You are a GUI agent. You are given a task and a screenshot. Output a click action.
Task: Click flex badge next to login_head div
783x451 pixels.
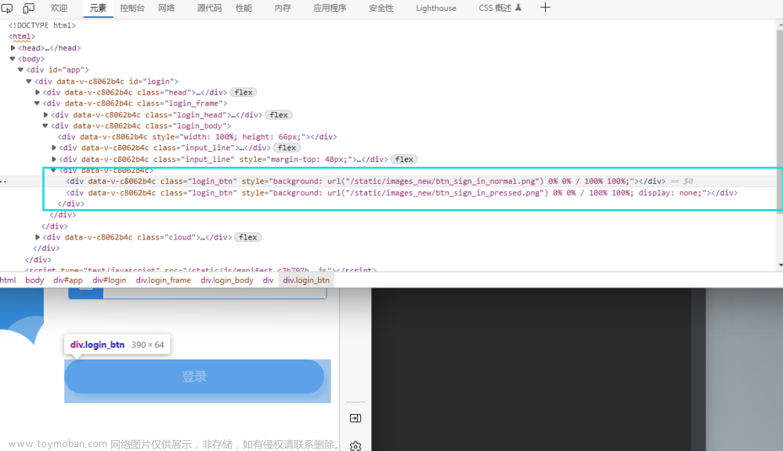coord(279,115)
